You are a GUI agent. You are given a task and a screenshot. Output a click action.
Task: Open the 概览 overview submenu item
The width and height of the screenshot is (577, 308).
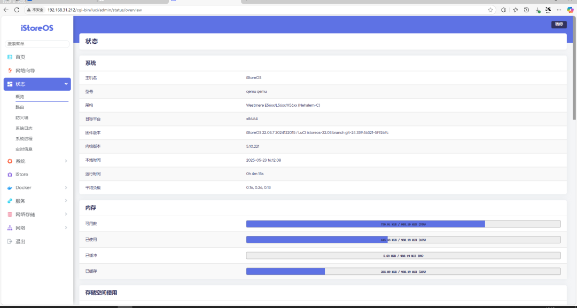coord(20,97)
